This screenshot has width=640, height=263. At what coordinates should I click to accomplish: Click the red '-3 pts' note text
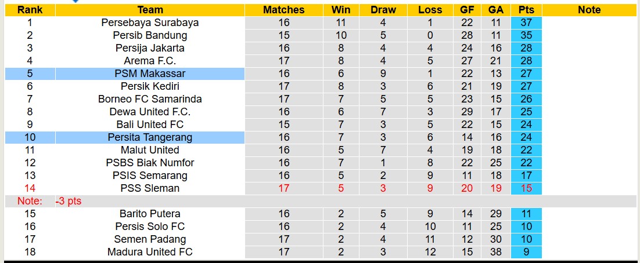tap(69, 201)
